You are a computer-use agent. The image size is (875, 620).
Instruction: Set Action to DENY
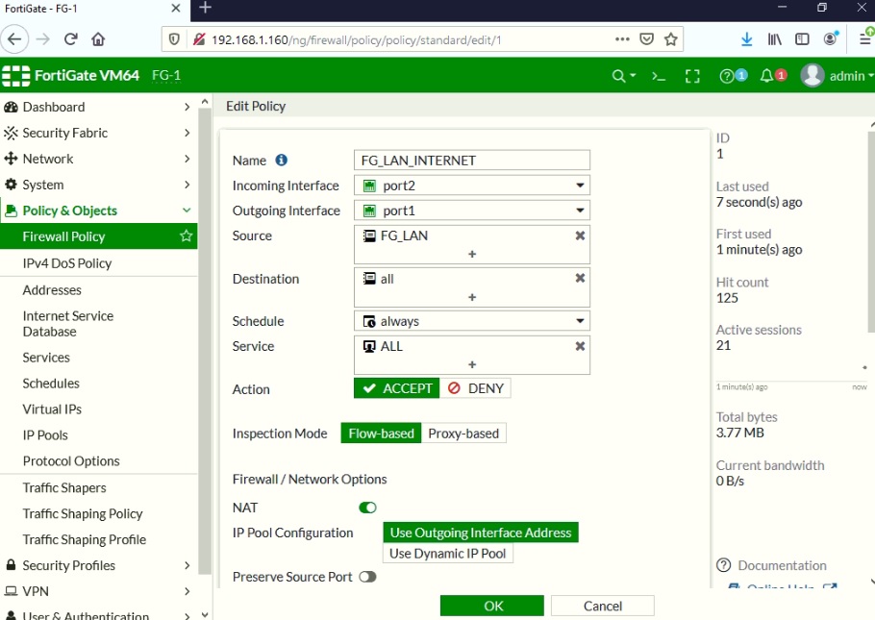tap(476, 387)
